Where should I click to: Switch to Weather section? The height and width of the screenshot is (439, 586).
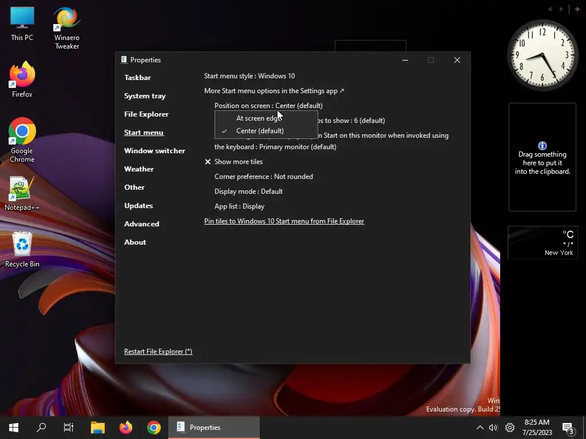138,169
